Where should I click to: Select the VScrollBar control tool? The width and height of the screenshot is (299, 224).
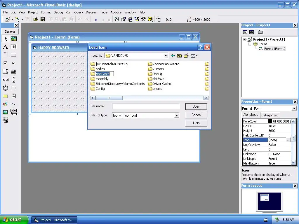13,80
